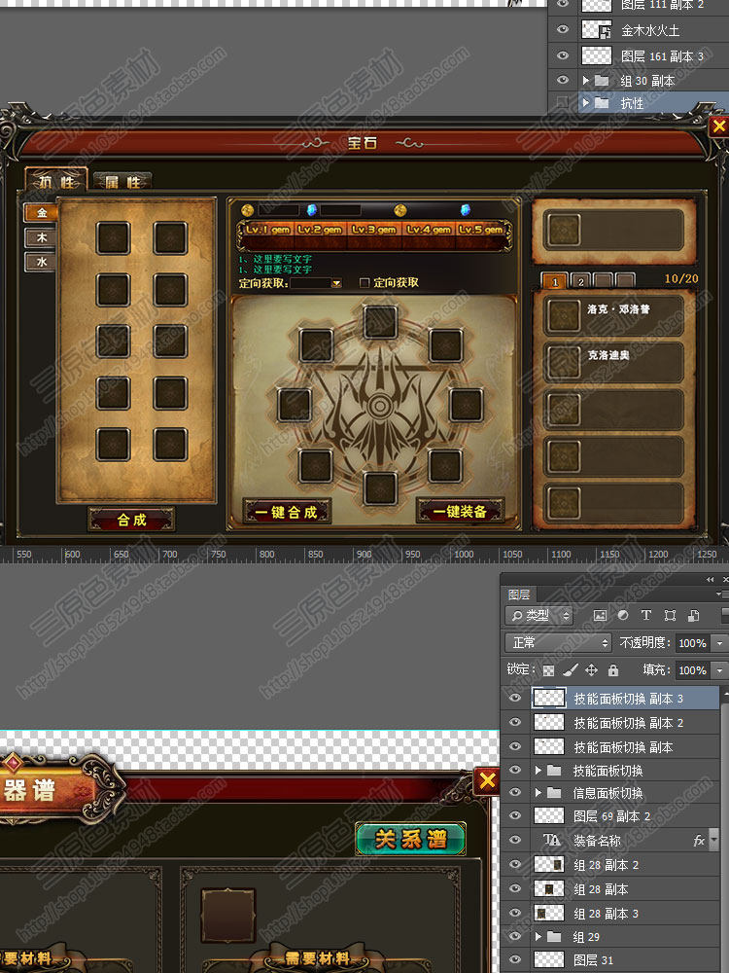Open the 不透明度 opacity arrow
The height and width of the screenshot is (973, 729).
click(x=719, y=643)
